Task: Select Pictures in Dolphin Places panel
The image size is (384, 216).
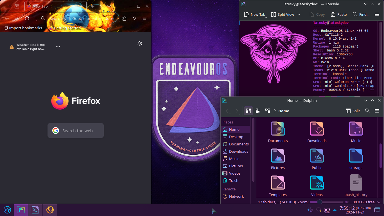Action: (236, 166)
